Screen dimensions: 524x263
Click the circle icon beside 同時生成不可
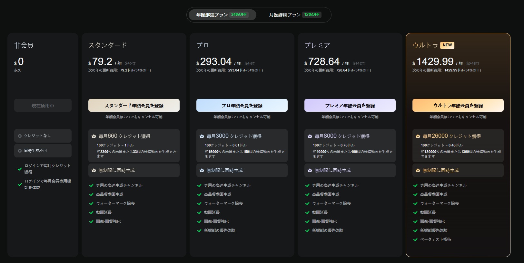pyautogui.click(x=20, y=151)
